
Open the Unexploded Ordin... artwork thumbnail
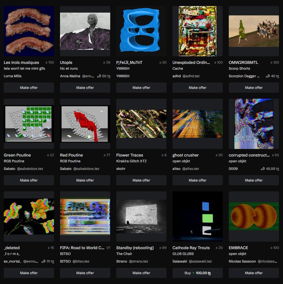(x=197, y=31)
